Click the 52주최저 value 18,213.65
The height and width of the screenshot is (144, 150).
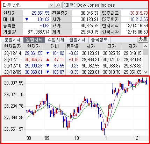[x=139, y=19]
